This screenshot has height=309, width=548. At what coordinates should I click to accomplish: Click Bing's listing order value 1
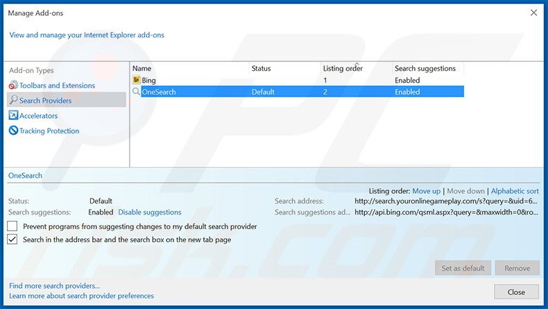(x=325, y=80)
